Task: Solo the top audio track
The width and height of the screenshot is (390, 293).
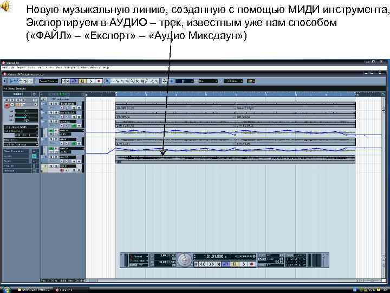Action: point(55,104)
